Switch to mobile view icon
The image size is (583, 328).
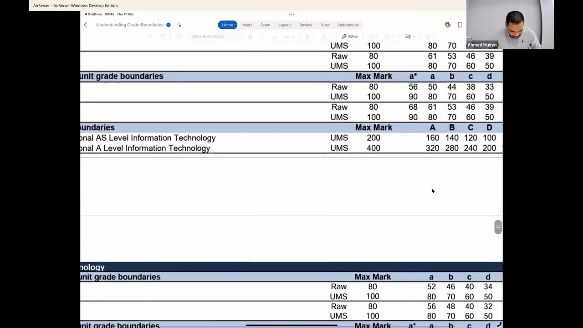coord(460,25)
